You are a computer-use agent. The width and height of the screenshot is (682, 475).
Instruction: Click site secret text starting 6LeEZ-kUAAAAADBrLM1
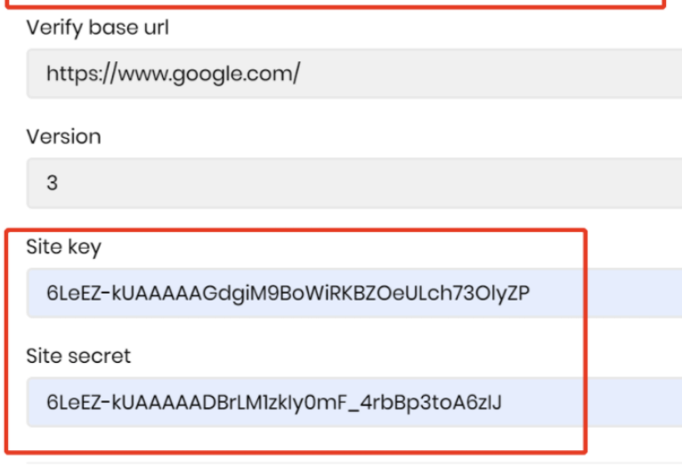click(x=274, y=402)
